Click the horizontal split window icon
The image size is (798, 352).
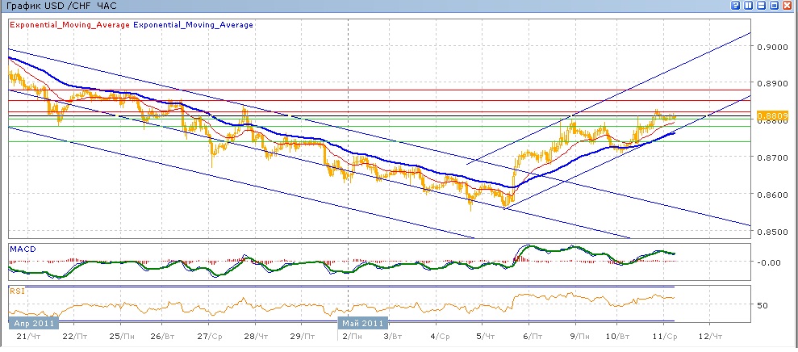click(x=761, y=6)
